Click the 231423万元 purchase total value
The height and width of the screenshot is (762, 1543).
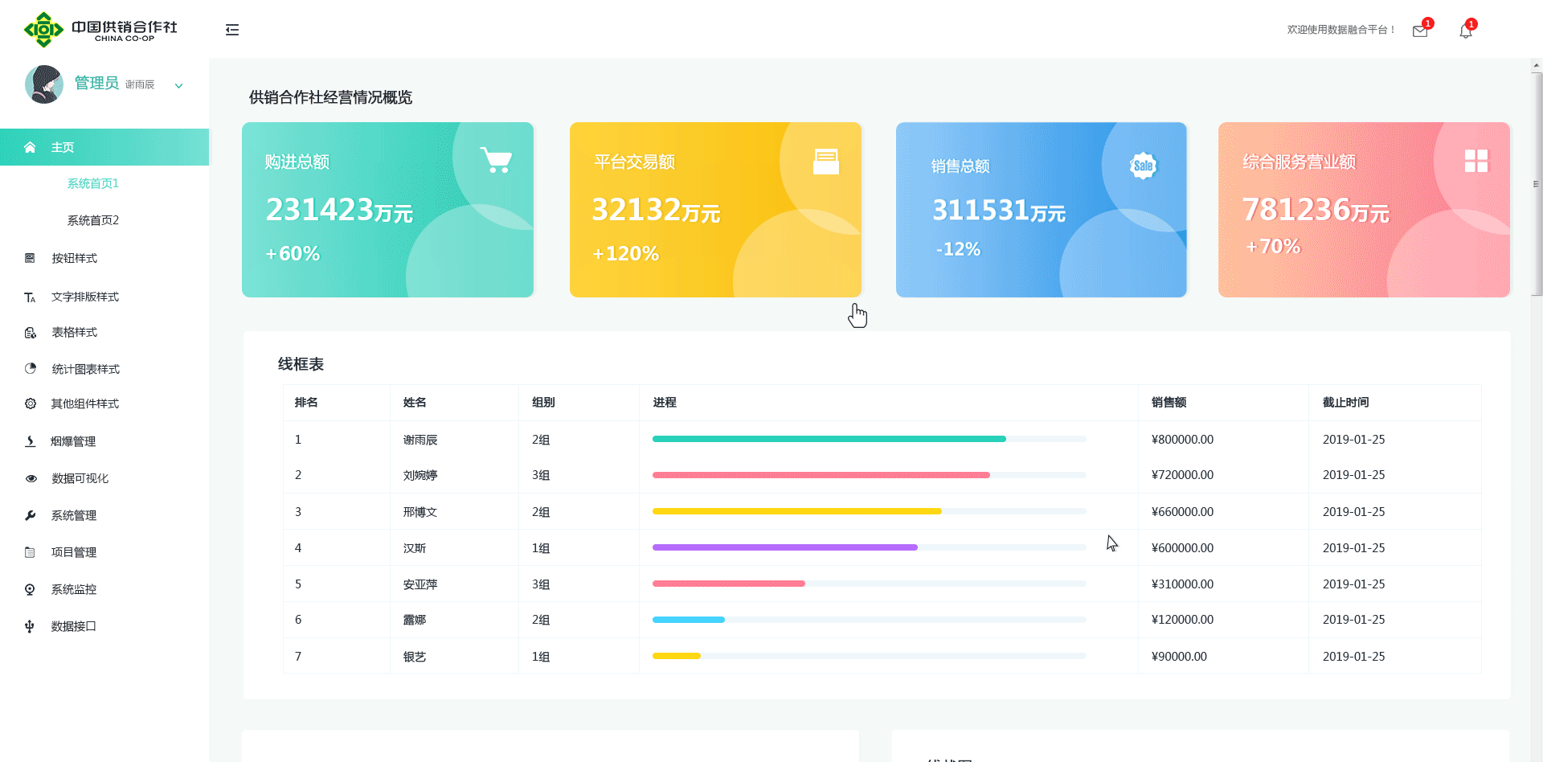point(339,210)
